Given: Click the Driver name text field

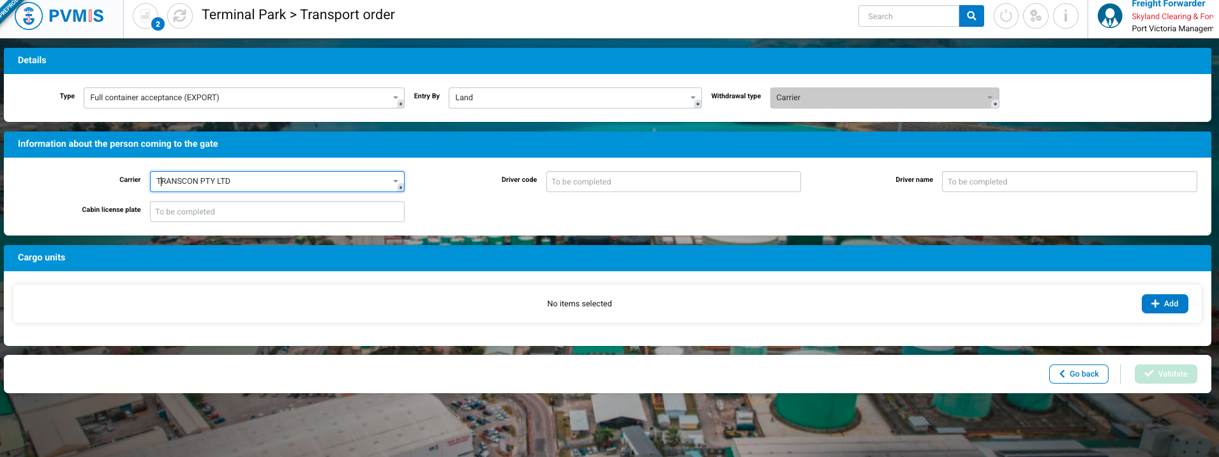Looking at the screenshot, I should click(1069, 182).
